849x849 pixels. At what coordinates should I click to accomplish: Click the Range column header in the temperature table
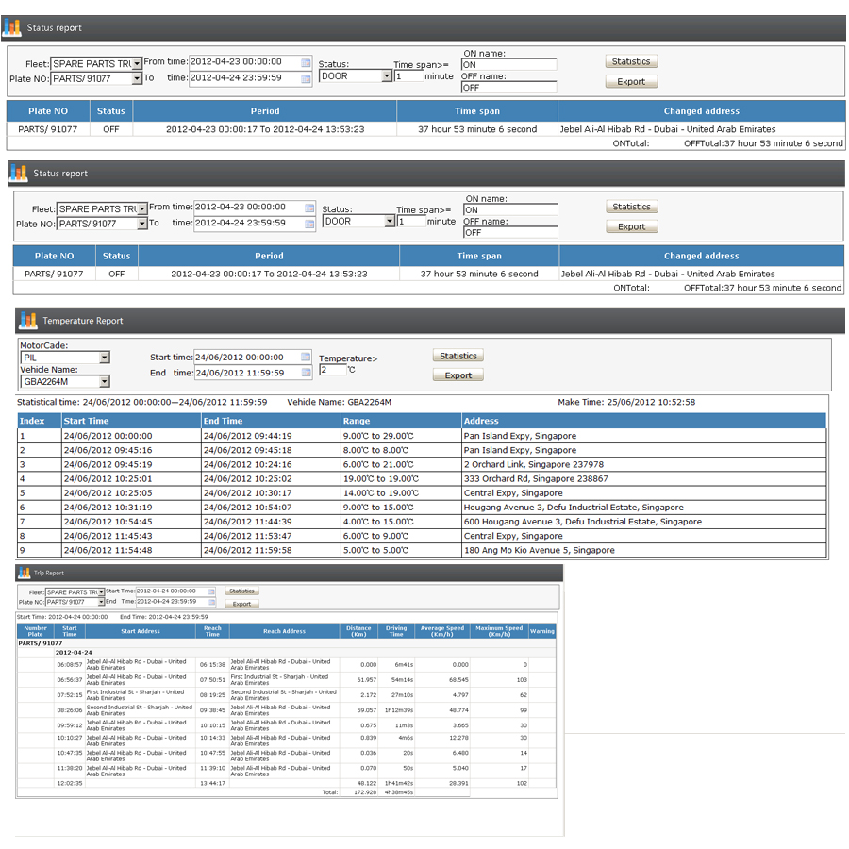(x=401, y=421)
